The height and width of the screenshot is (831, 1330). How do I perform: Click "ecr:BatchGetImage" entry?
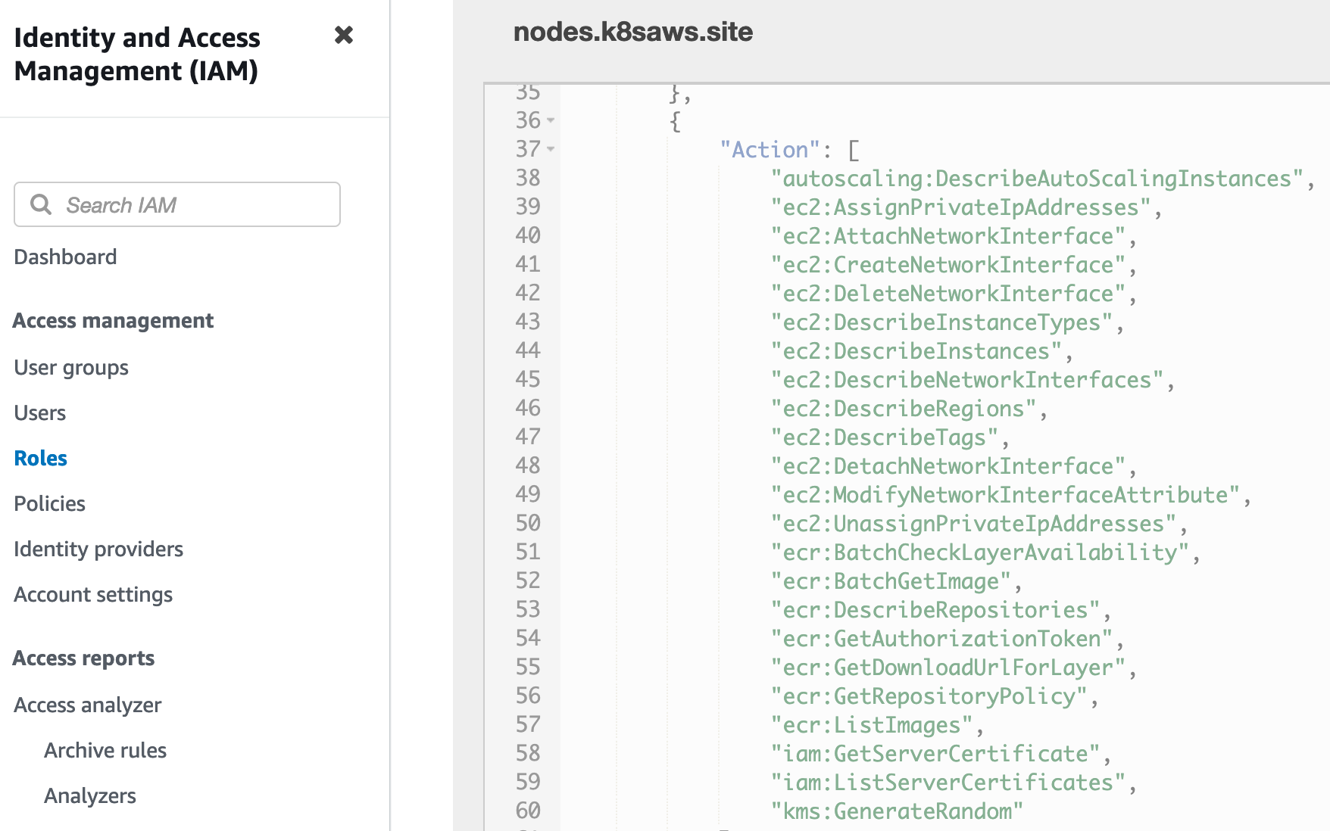891,581
